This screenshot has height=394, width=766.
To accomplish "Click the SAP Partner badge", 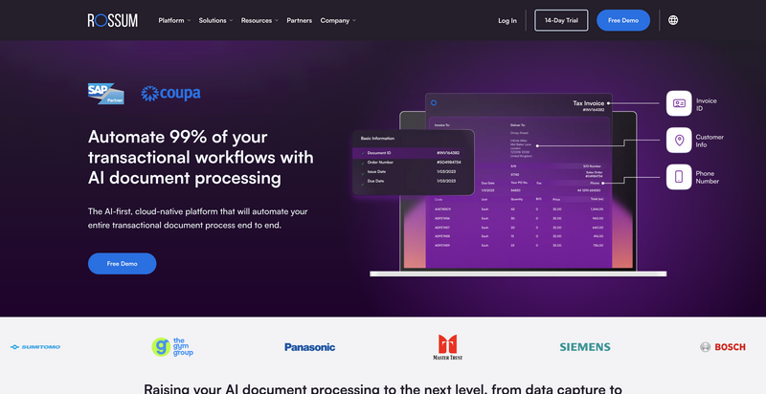I will [106, 94].
